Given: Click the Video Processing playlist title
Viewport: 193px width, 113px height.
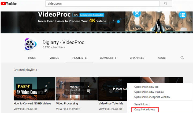Looking at the screenshot, I should click(67, 103).
